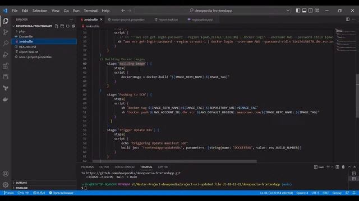The image size is (359, 201).
Task: Switch to DEBUG CONSOLE panel tab
Action: tap(125, 167)
